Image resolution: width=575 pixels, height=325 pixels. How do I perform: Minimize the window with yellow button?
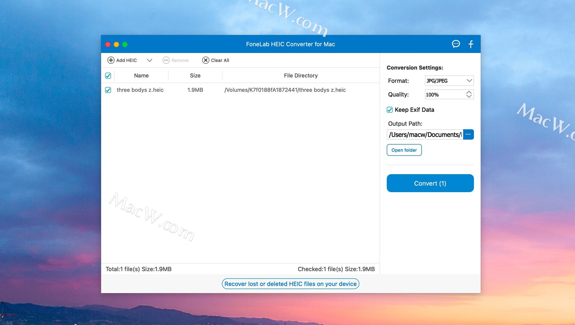(116, 44)
